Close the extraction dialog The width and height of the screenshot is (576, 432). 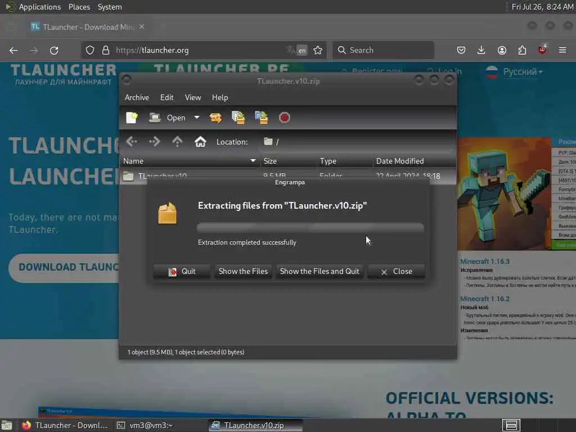(397, 272)
